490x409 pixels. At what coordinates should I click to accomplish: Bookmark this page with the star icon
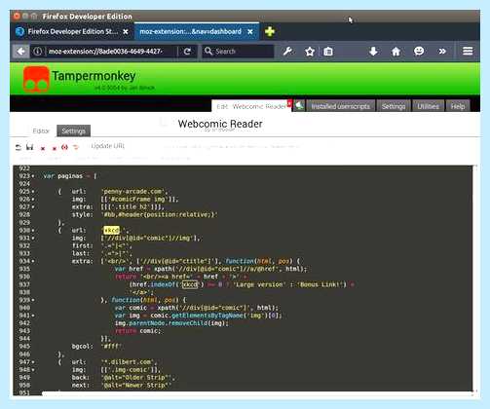[310, 52]
